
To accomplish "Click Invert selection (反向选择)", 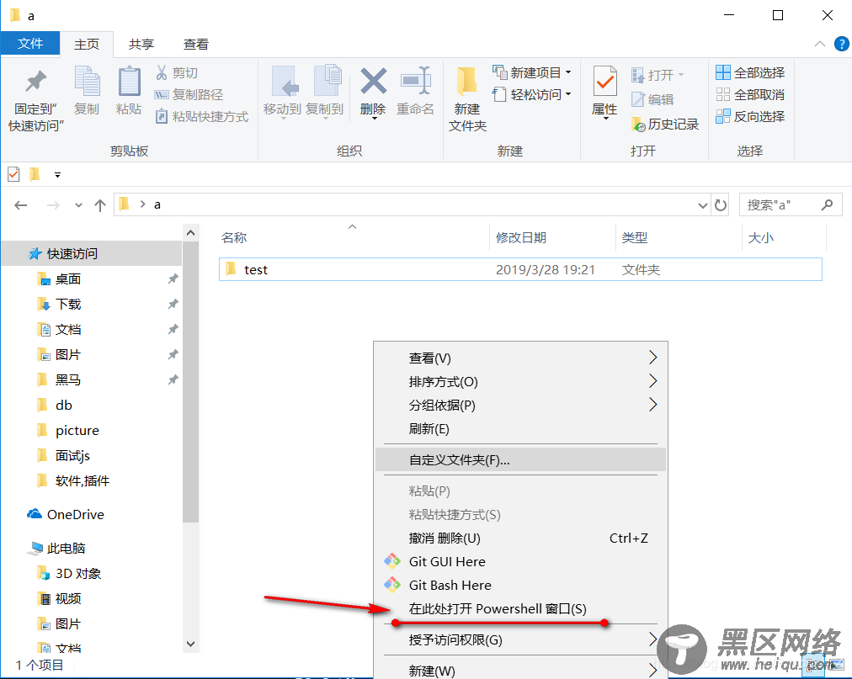I will tap(750, 116).
